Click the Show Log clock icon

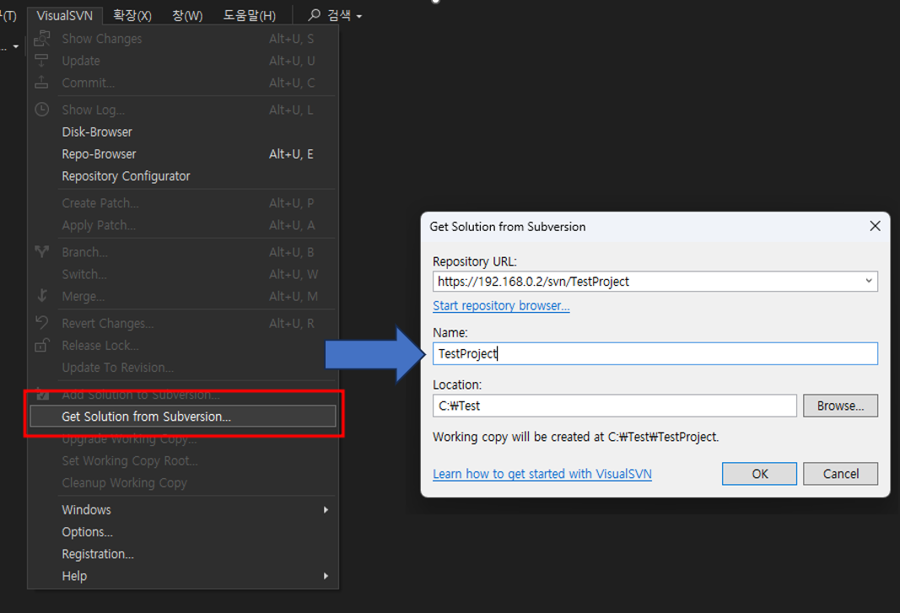point(42,109)
